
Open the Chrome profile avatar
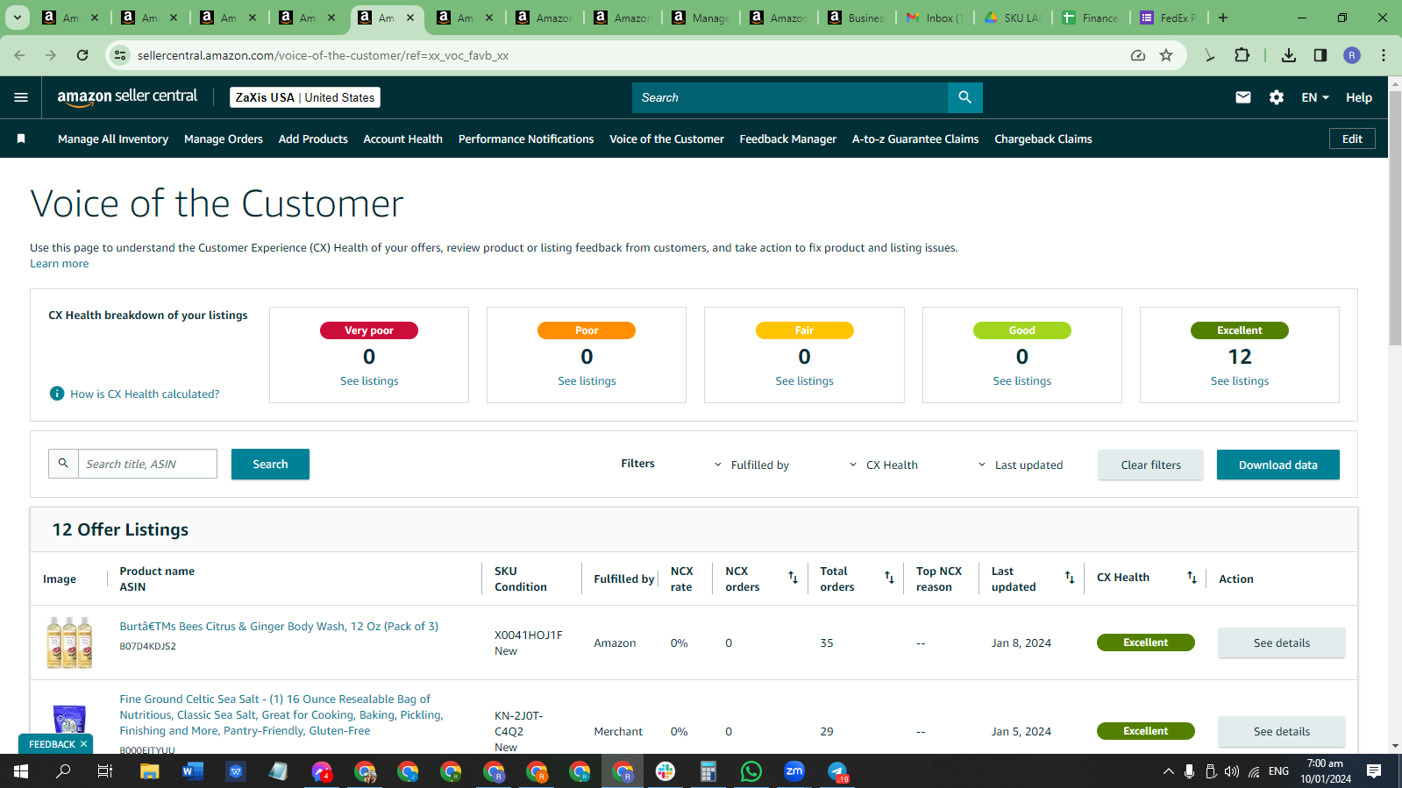[x=1352, y=55]
